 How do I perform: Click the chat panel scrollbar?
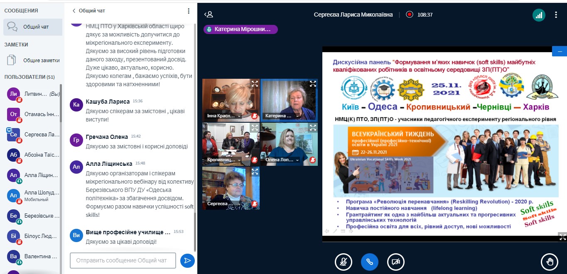pyautogui.click(x=195, y=124)
